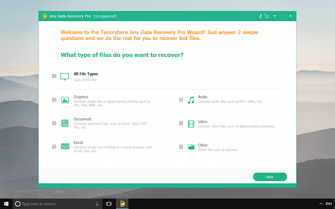Image resolution: width=335 pixels, height=209 pixels.
Task: Click the Video film strip icon
Action: point(191,124)
